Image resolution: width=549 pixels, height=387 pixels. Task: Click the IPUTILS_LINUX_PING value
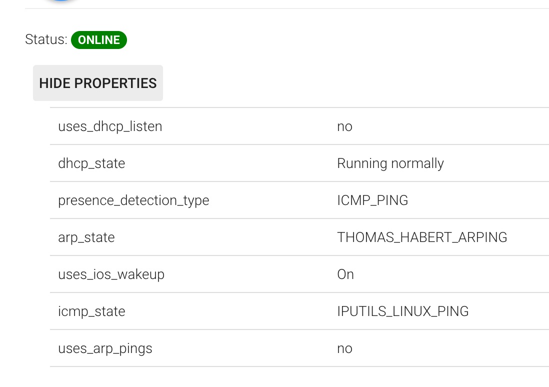[x=402, y=311]
